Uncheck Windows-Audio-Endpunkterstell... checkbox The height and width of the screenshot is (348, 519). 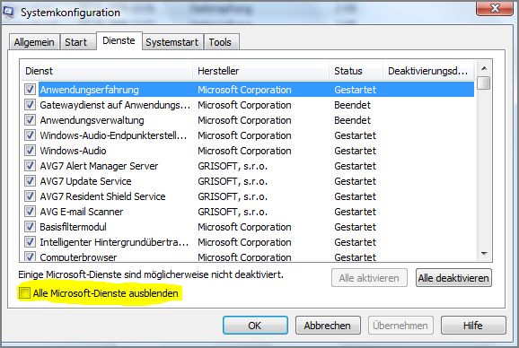tap(31, 135)
